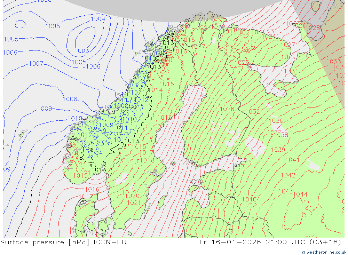
Task: Click the 'Fr 16-01-2026 21:00 UTC (03+18)' timestamp
Action: (x=270, y=242)
